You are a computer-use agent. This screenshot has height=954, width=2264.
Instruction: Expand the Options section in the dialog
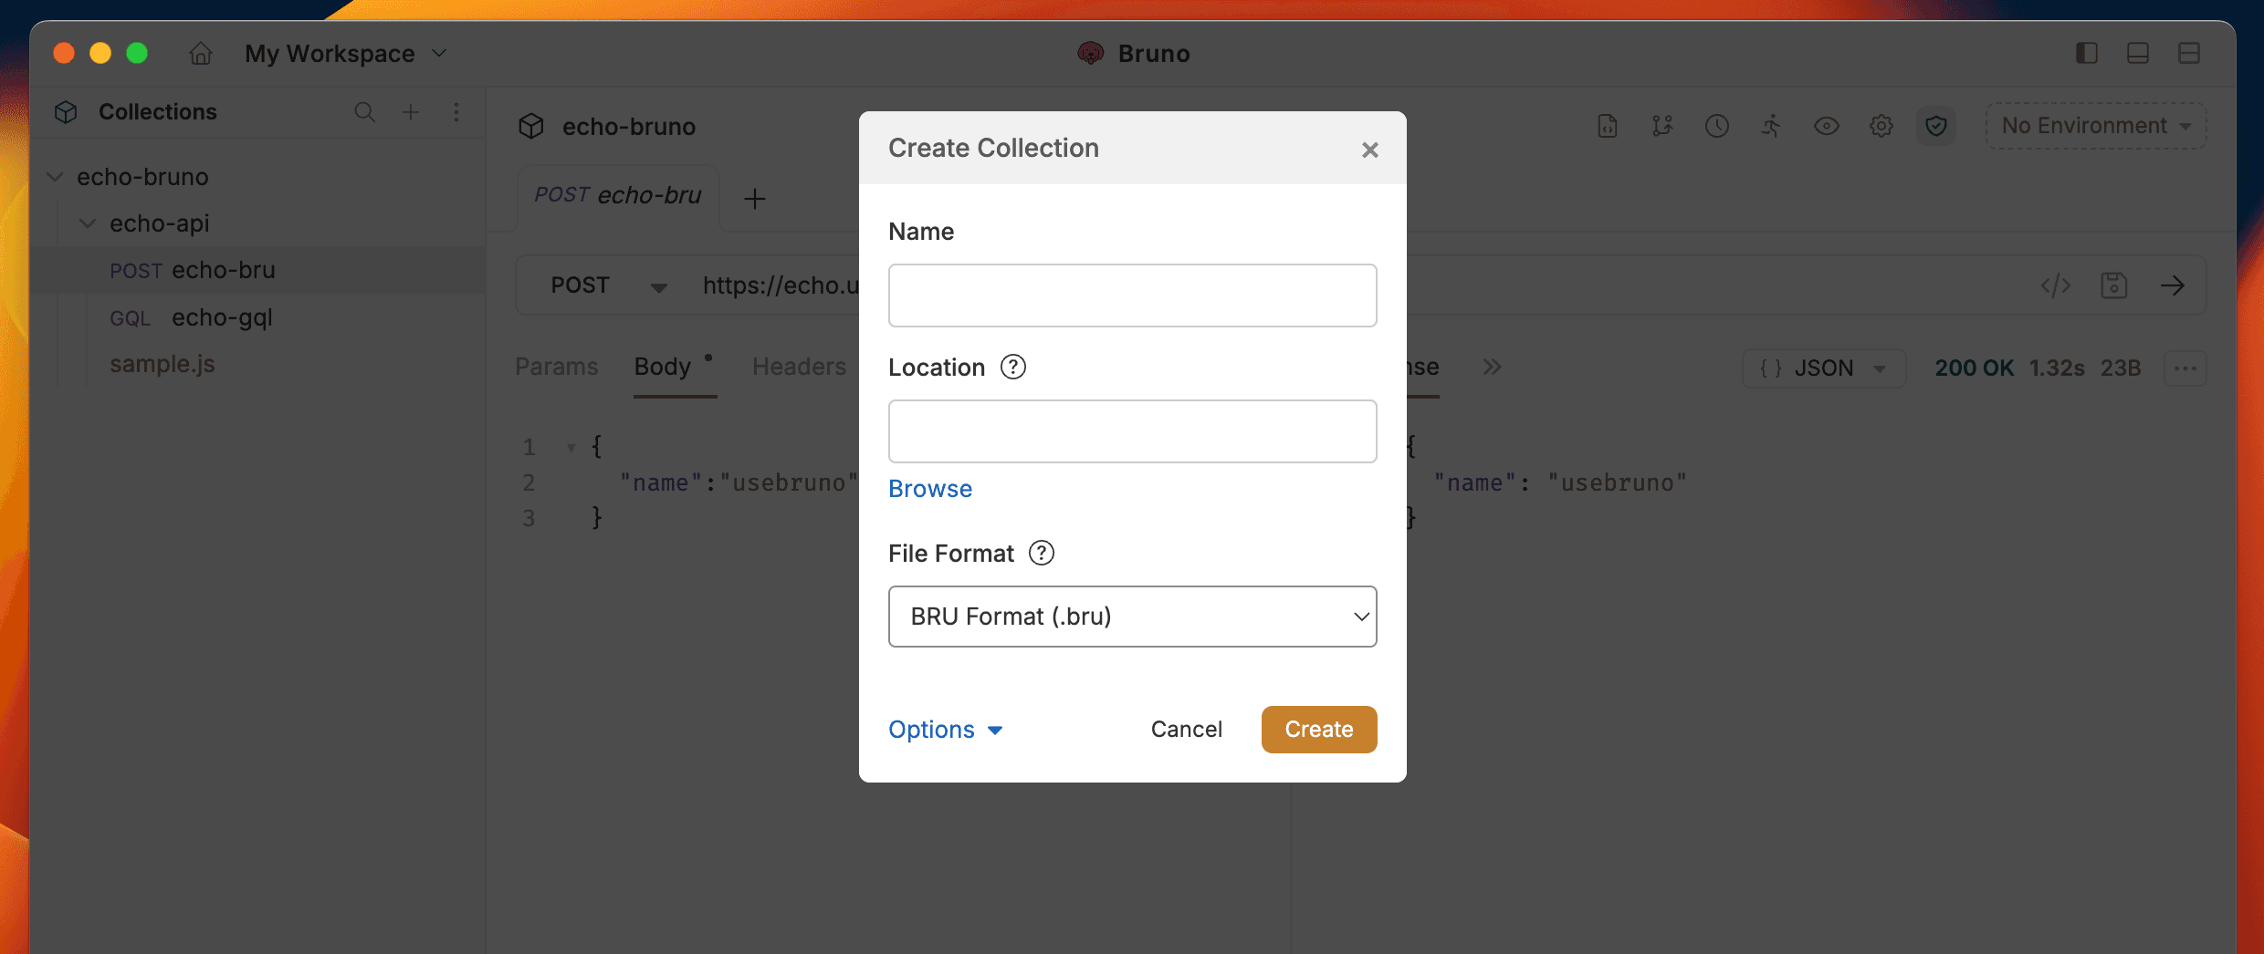(945, 730)
